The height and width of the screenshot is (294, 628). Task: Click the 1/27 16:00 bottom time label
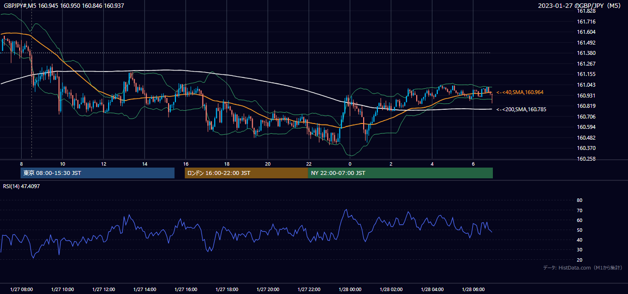point(185,290)
